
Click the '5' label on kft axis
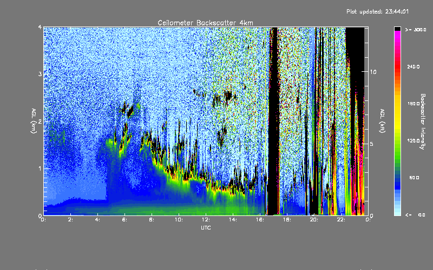[371, 144]
